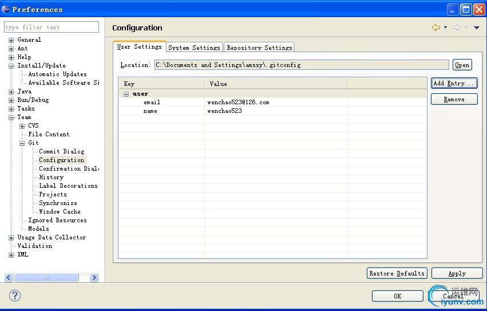Select the name key row
The width and height of the screenshot is (487, 311).
pyautogui.click(x=272, y=111)
